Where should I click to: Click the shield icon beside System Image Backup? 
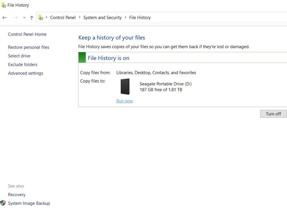coord(3,203)
